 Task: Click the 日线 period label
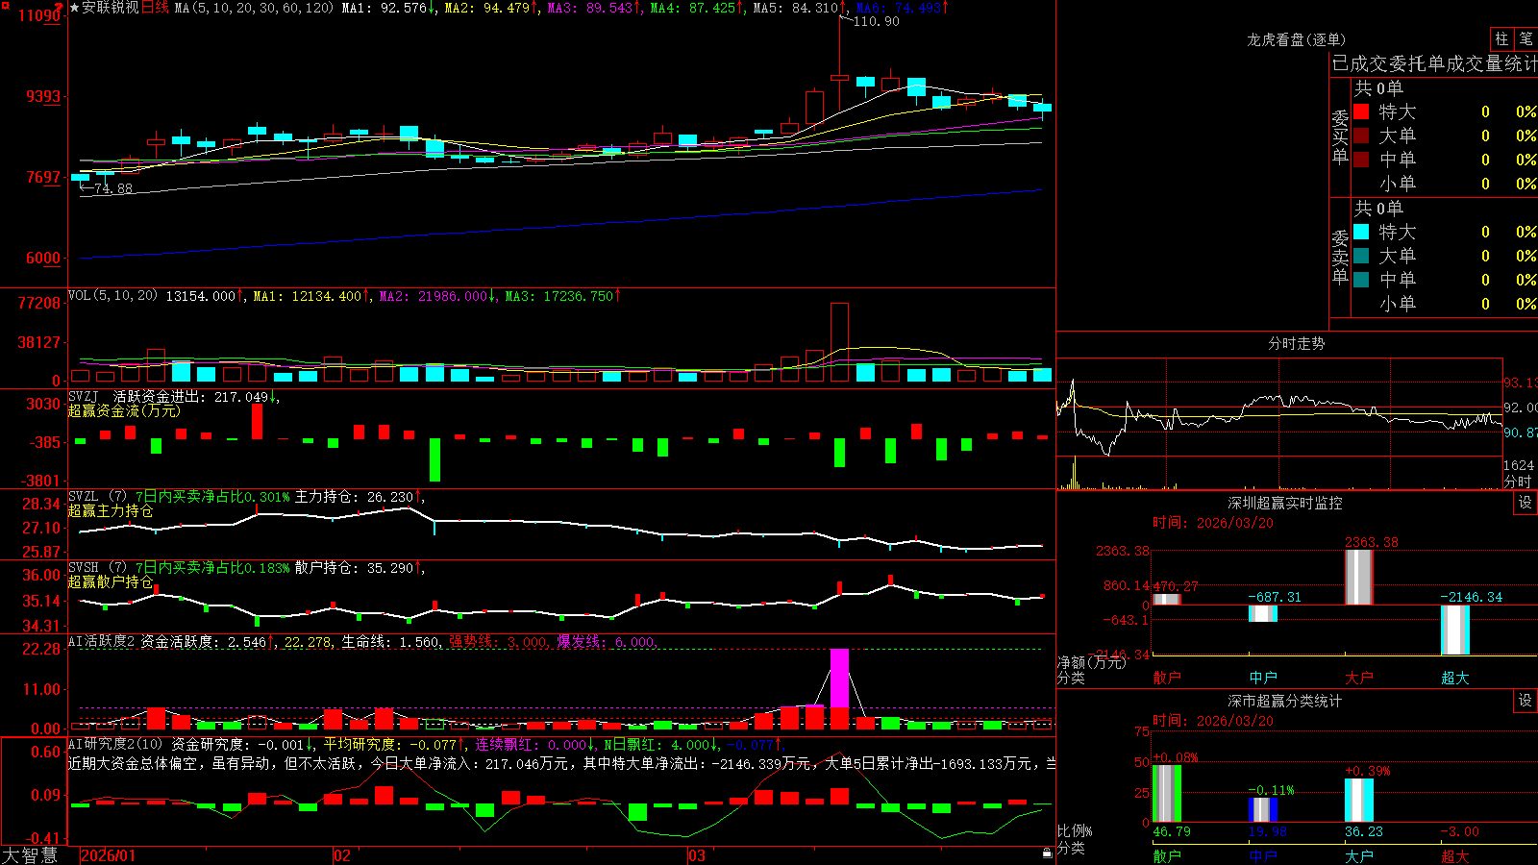point(155,8)
